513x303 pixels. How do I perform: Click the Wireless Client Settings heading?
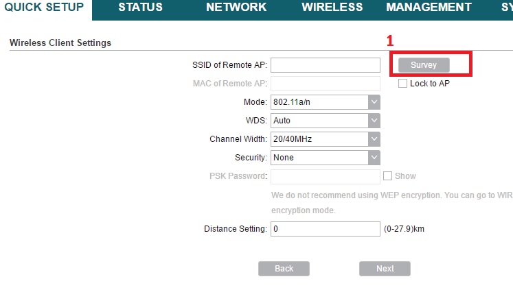[x=60, y=43]
